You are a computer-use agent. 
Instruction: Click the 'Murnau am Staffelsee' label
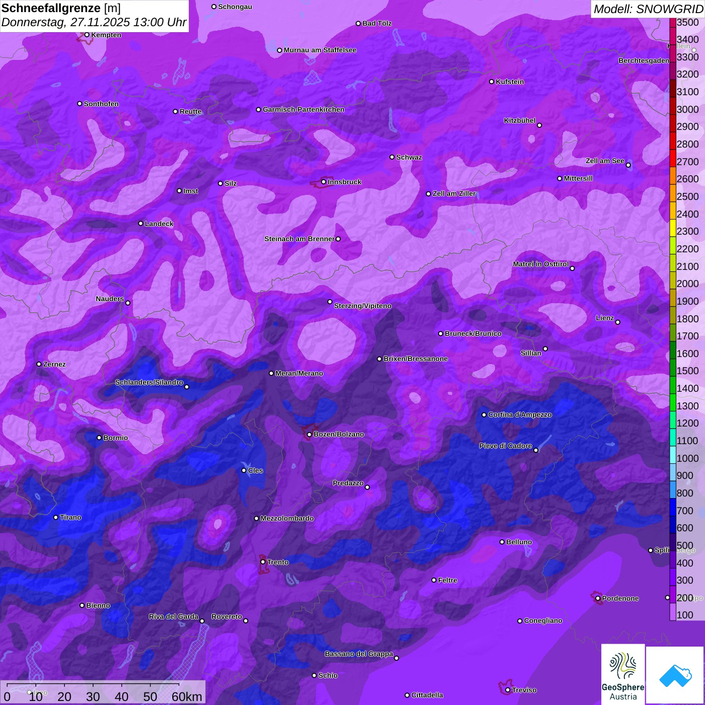click(320, 50)
